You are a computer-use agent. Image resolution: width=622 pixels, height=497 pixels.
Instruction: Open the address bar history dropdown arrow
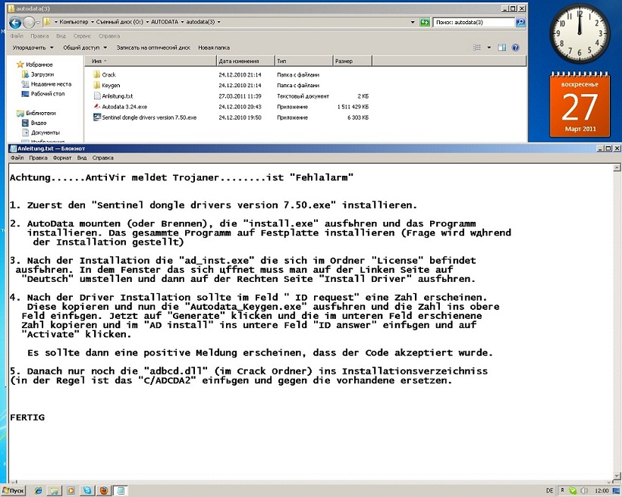tap(413, 22)
